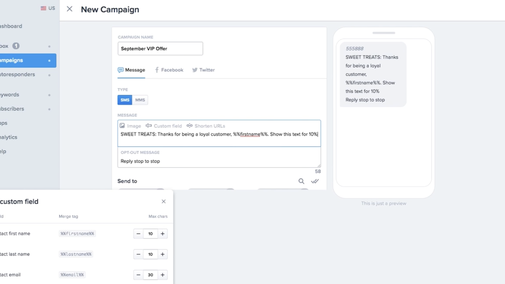Click the %%firstname%% merge tag
Viewport: 505px width, 284px height.
coord(77,234)
